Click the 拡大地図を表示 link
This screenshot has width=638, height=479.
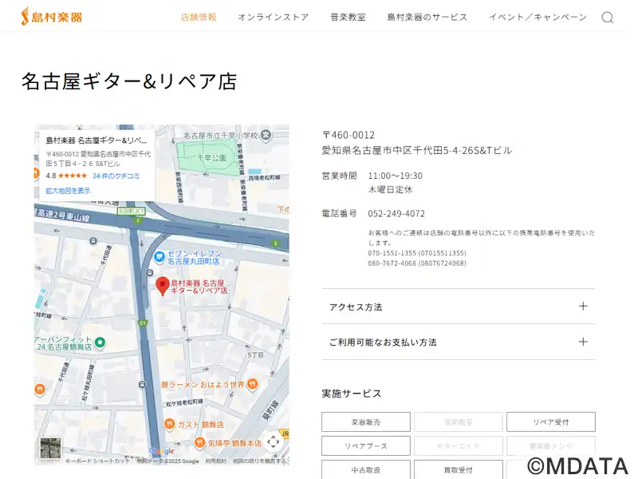click(68, 191)
